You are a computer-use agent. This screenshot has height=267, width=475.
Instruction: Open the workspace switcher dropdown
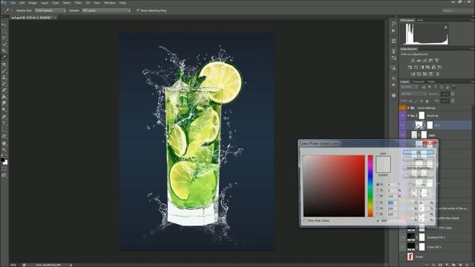tap(457, 10)
